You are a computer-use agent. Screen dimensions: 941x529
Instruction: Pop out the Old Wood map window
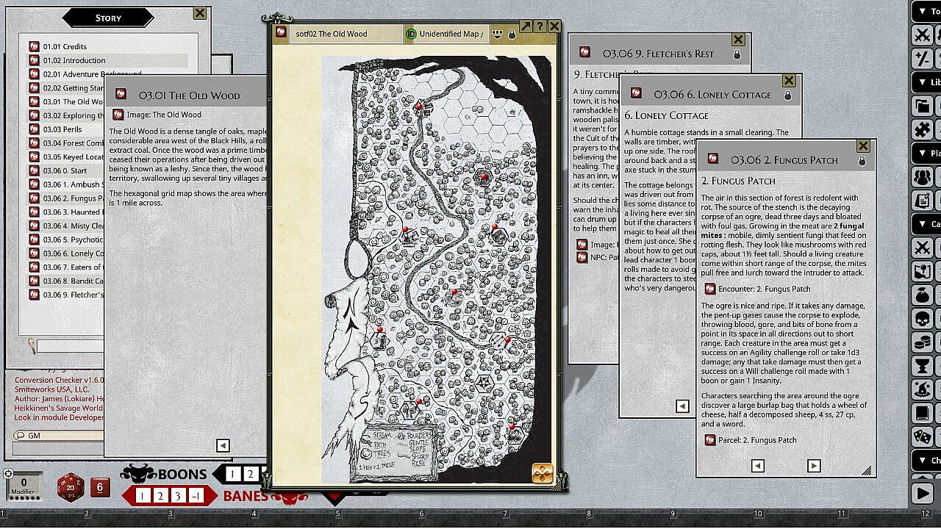(526, 26)
